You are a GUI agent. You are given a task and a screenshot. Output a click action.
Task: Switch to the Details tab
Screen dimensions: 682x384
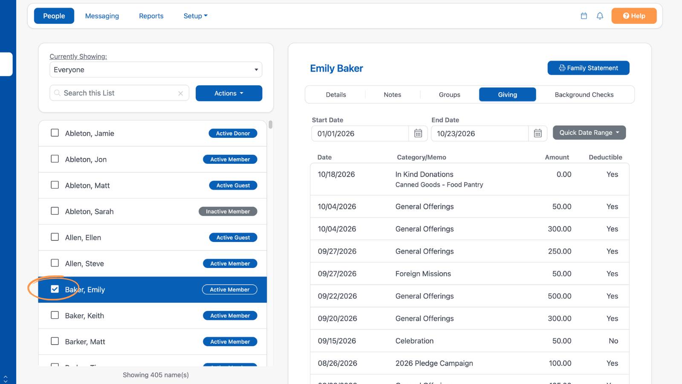pos(336,95)
